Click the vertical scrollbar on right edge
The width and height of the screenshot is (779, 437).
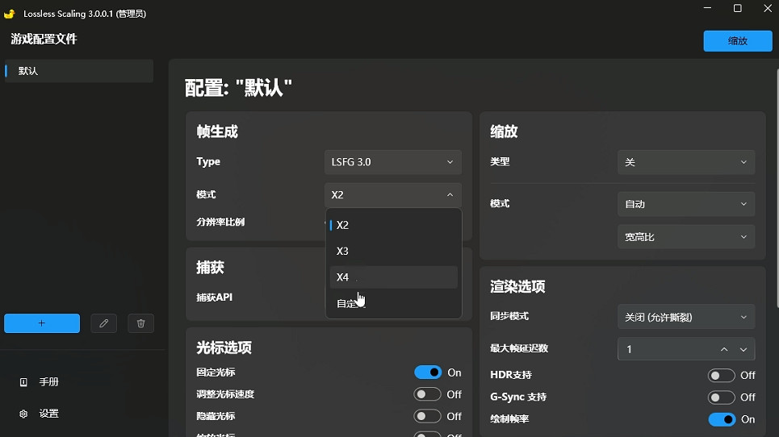coord(777,189)
